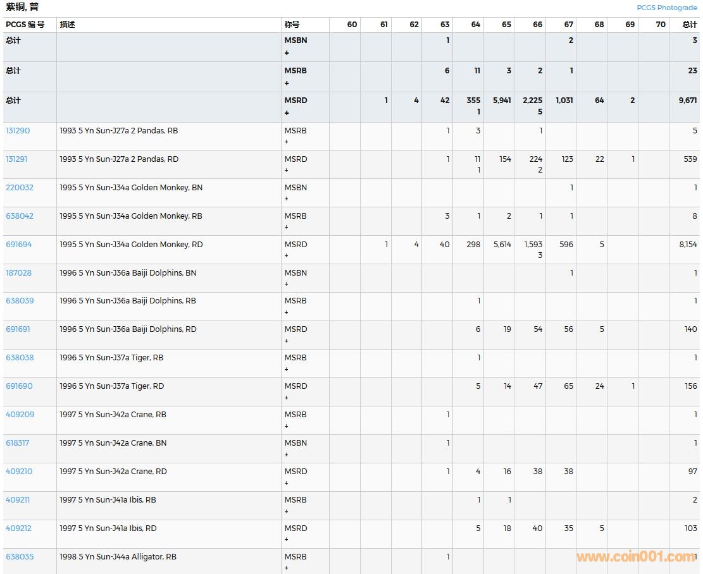This screenshot has width=703, height=574.
Task: Open the 638042 Golden Monkey RB entry
Action: [x=20, y=216]
